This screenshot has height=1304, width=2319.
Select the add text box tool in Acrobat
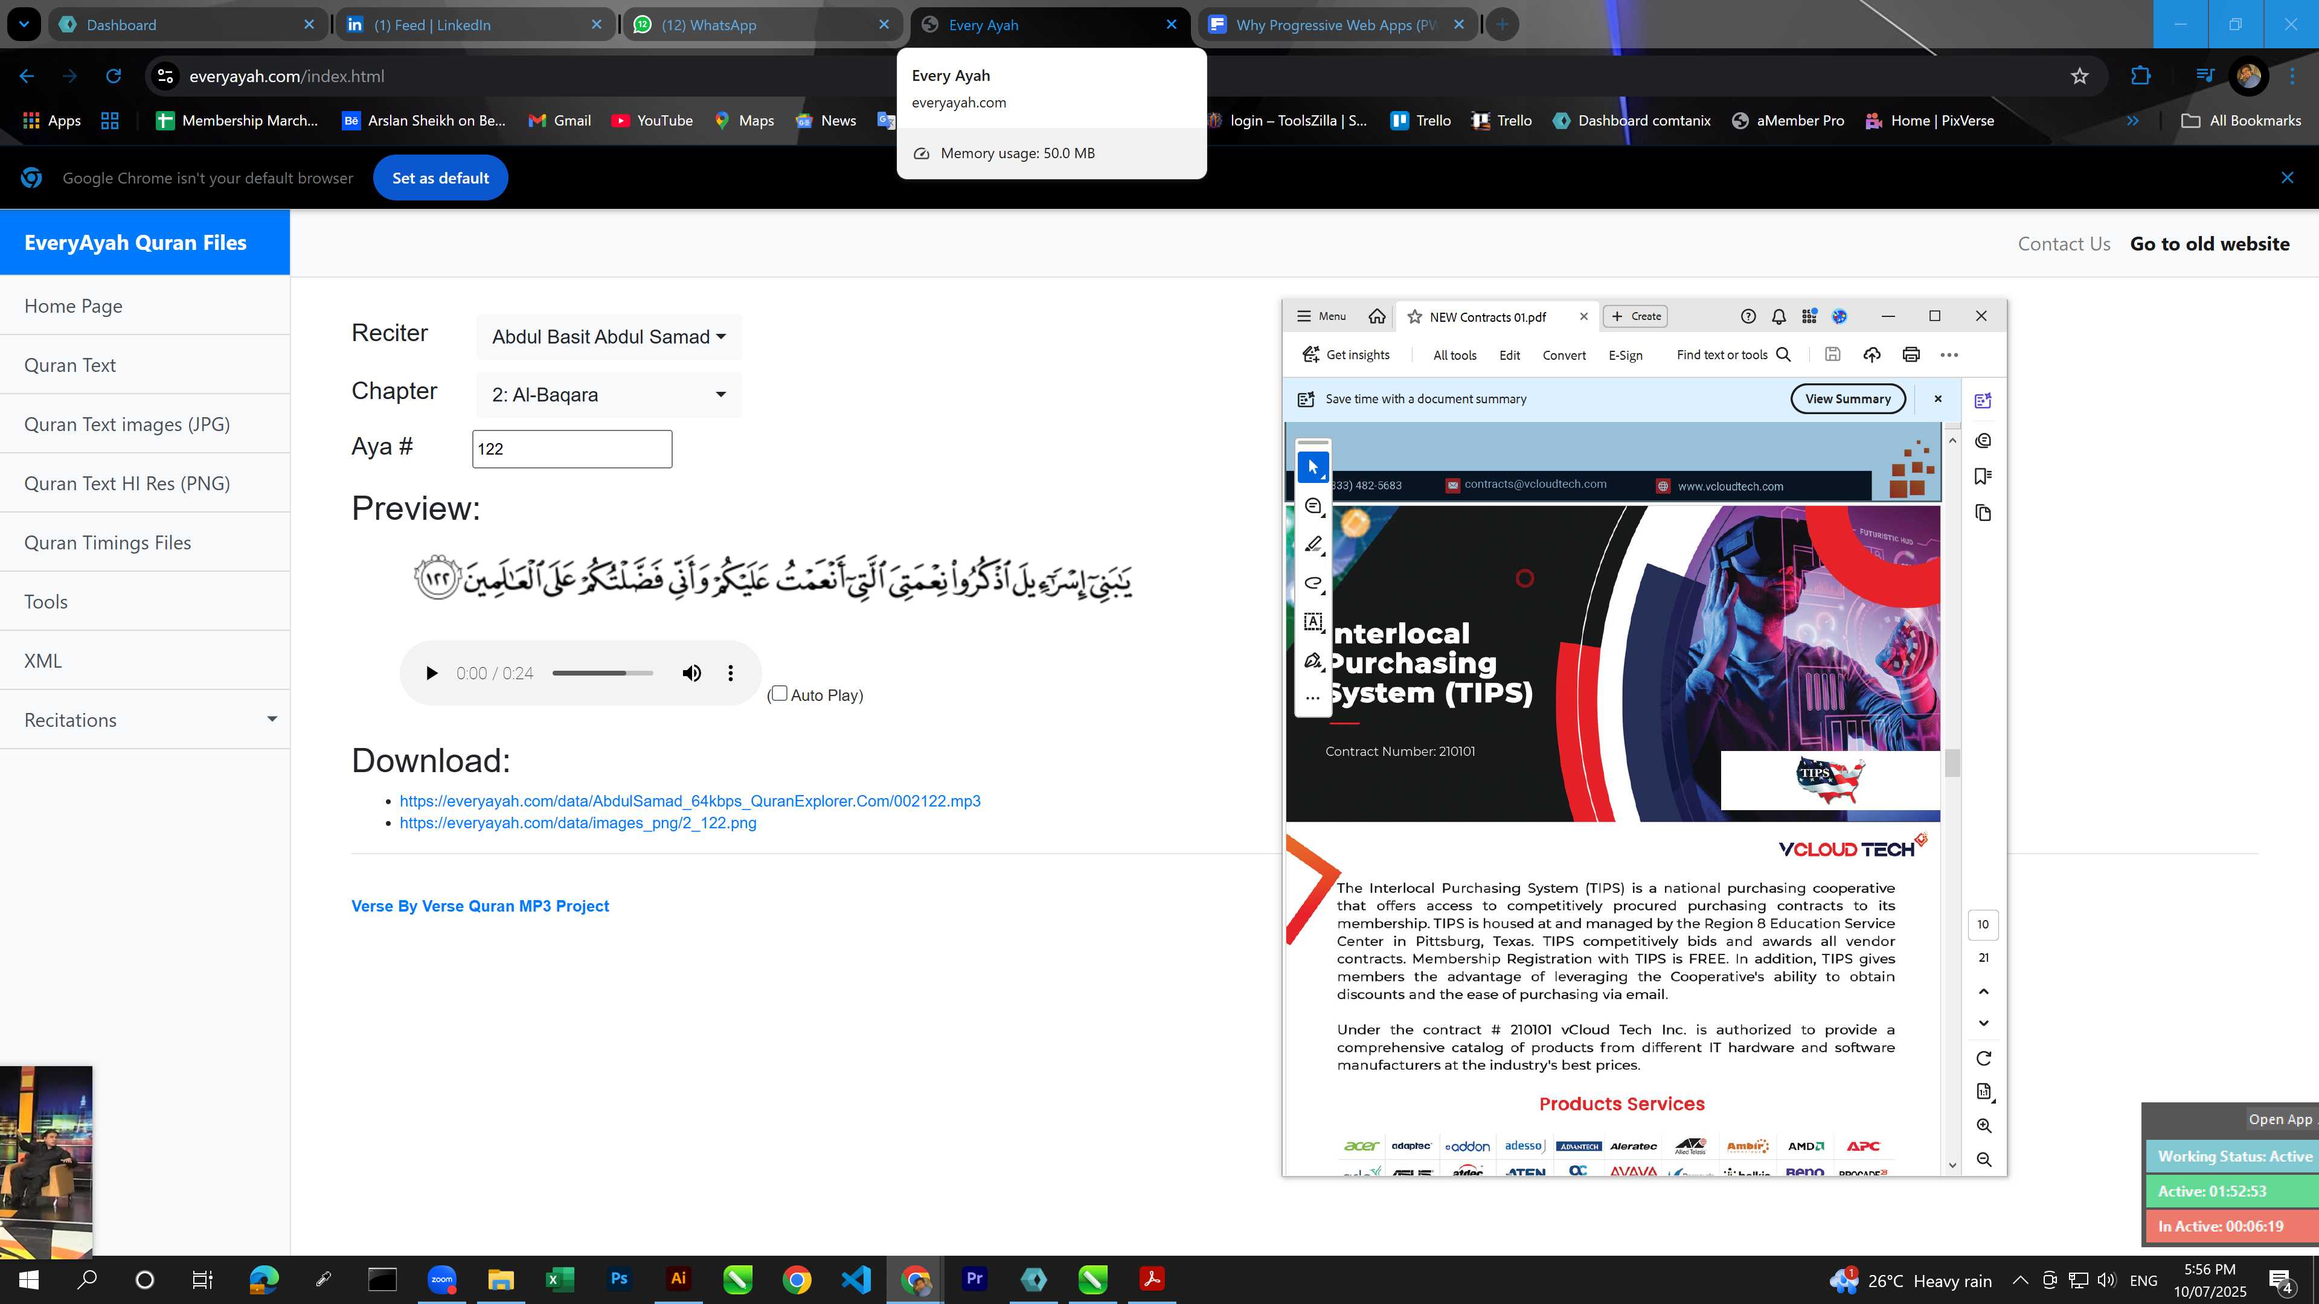[1312, 622]
